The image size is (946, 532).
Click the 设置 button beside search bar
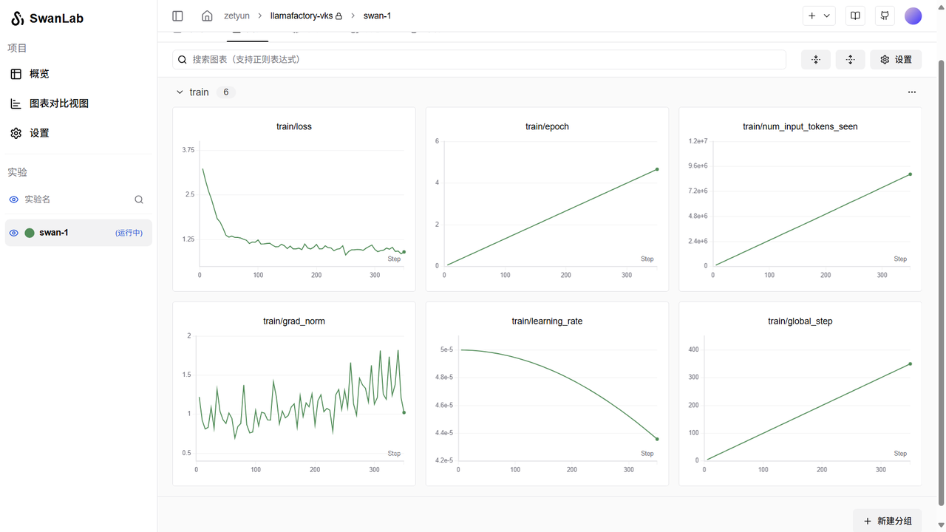click(896, 60)
